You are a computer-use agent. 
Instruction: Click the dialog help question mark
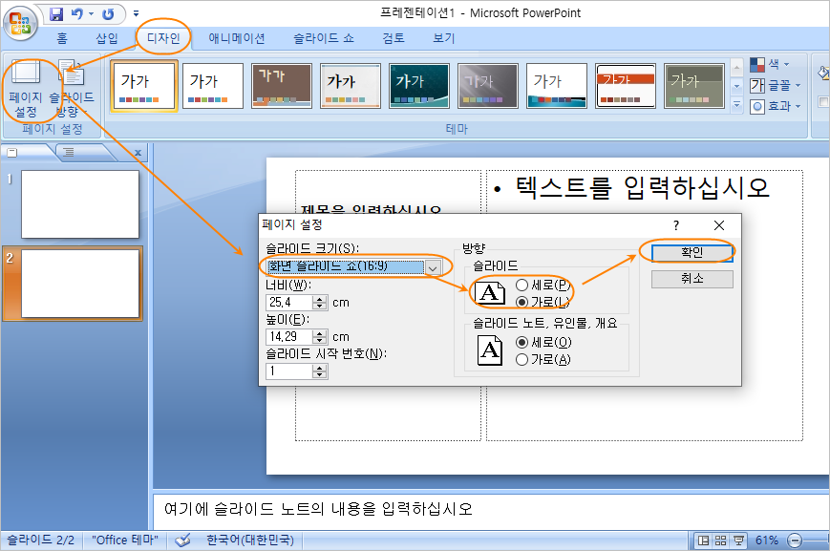676,225
